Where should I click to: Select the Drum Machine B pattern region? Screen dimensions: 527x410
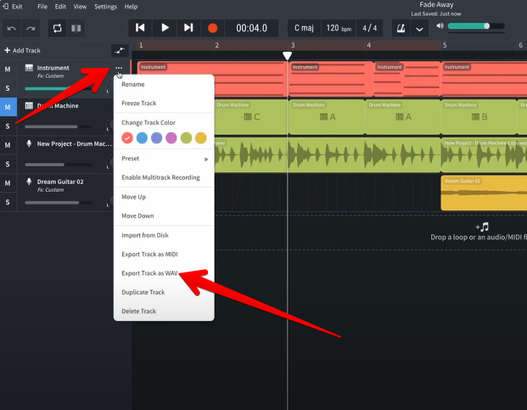pos(479,117)
